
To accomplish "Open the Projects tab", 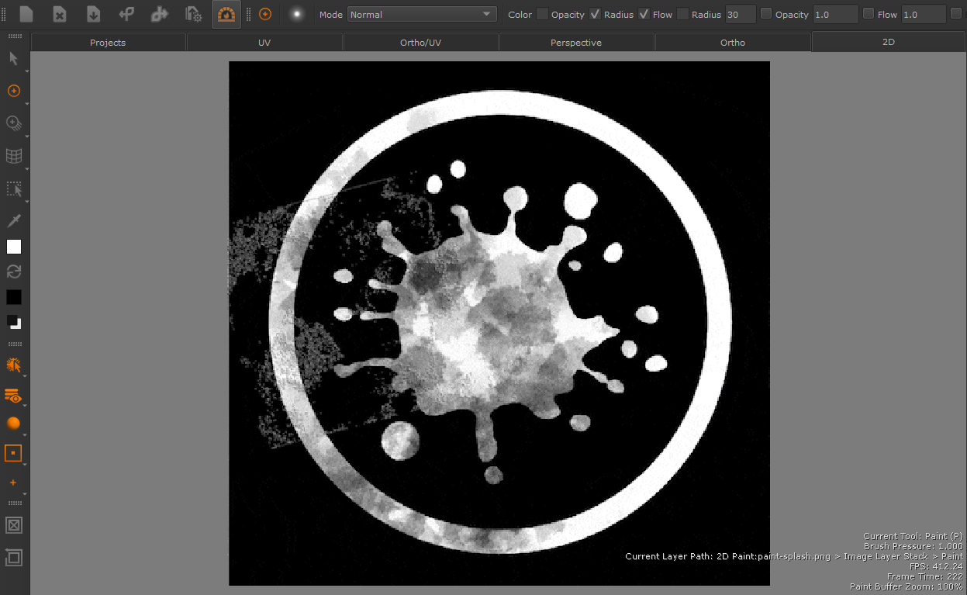I will (108, 43).
